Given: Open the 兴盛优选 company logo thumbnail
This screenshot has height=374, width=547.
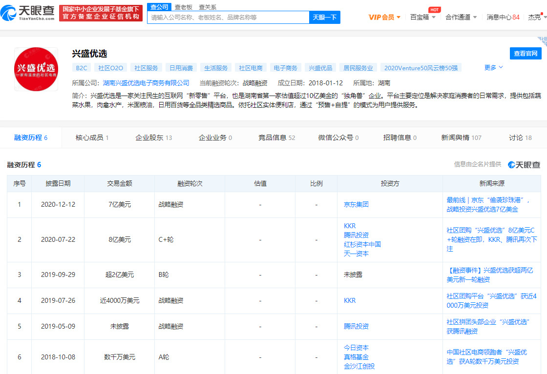Looking at the screenshot, I should 36,69.
